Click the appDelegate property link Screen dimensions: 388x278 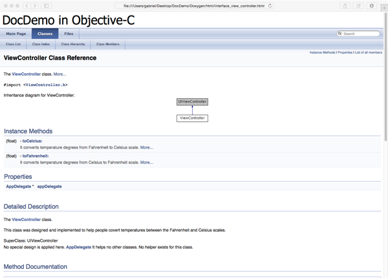point(49,186)
